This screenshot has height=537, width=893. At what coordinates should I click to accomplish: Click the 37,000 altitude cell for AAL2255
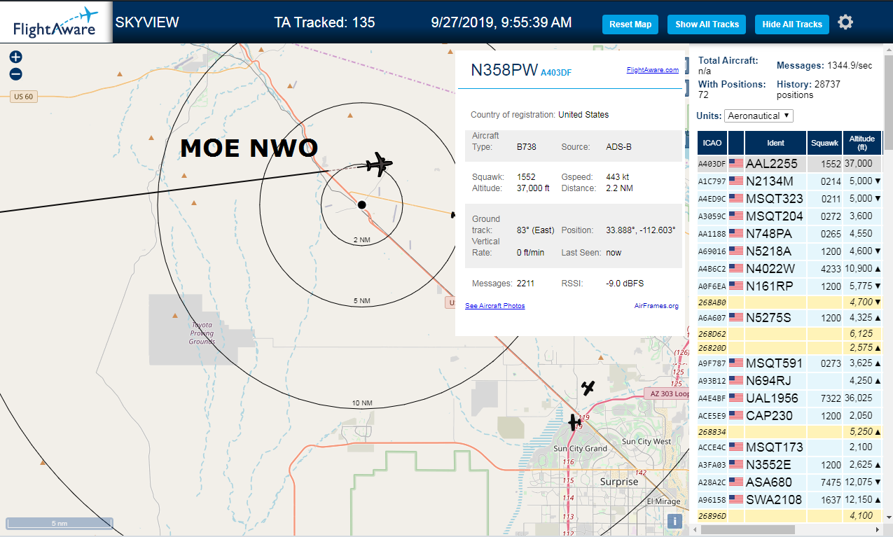click(x=862, y=164)
